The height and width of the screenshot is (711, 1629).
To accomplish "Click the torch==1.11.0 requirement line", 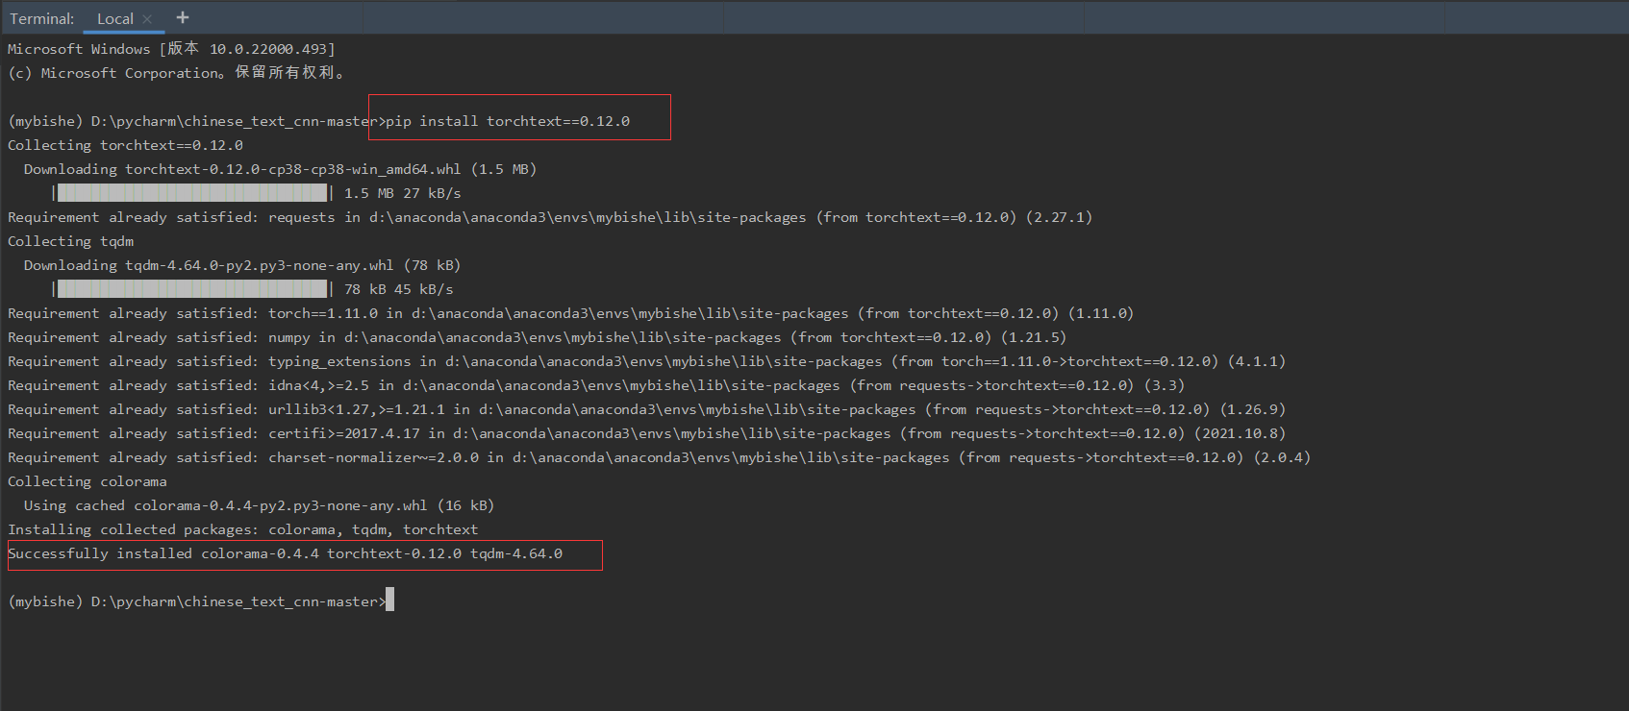I will pyautogui.click(x=571, y=313).
